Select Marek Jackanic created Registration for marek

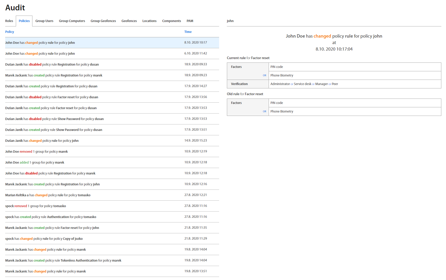click(54, 75)
